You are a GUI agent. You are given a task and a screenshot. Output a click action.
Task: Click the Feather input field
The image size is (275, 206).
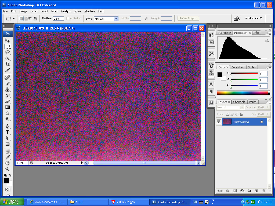[58, 19]
